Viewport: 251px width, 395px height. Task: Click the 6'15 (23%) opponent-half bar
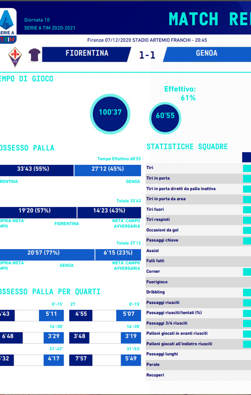tap(118, 253)
